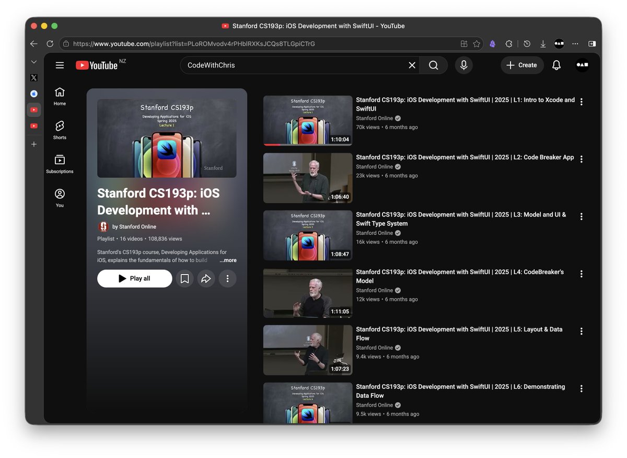Open options menu for L6 Demonstrating Data Flow

point(581,389)
